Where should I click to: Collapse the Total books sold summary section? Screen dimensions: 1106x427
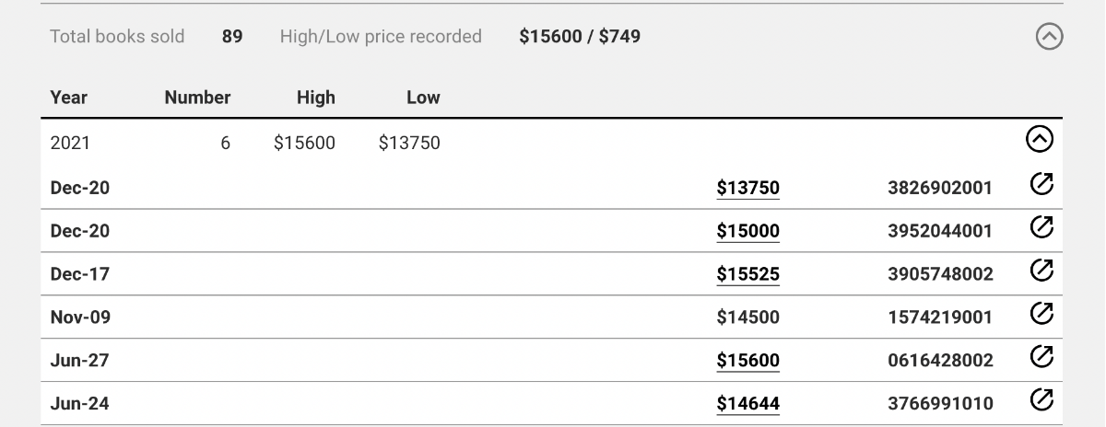1049,37
